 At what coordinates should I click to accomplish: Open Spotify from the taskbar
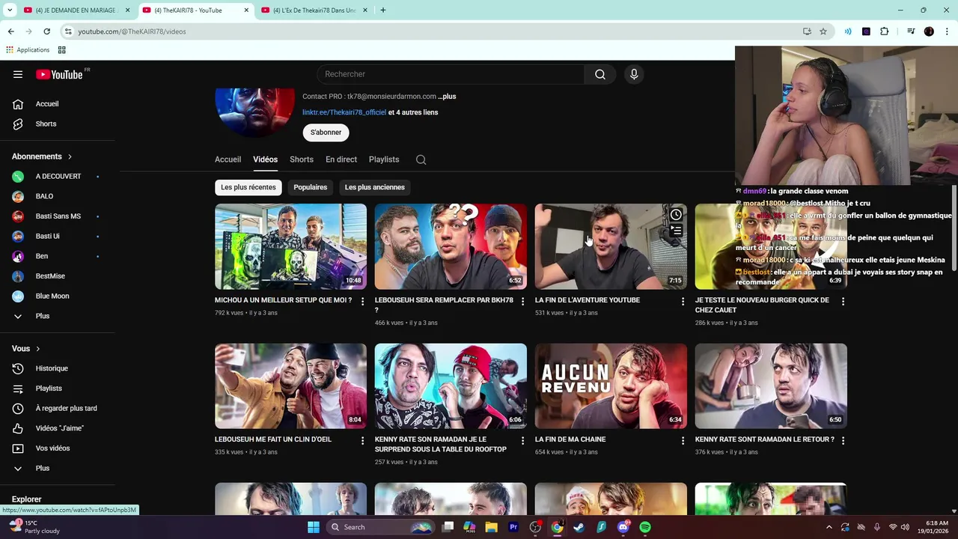[645, 527]
